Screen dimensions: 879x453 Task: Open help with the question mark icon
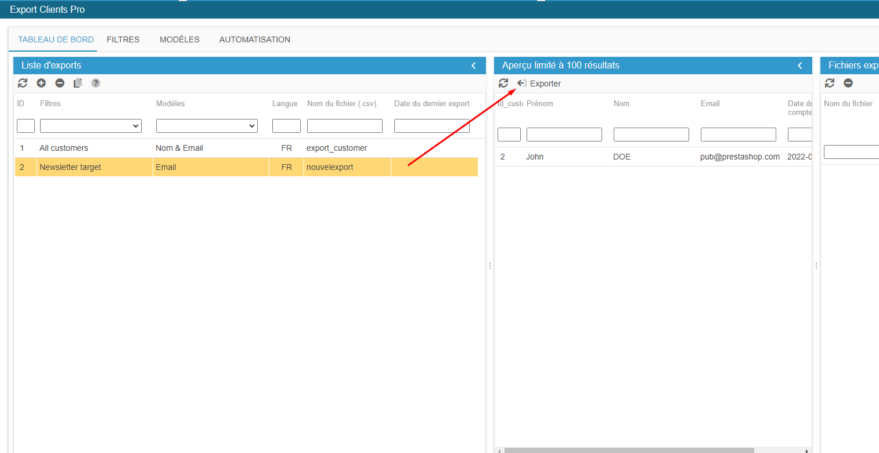coord(96,83)
